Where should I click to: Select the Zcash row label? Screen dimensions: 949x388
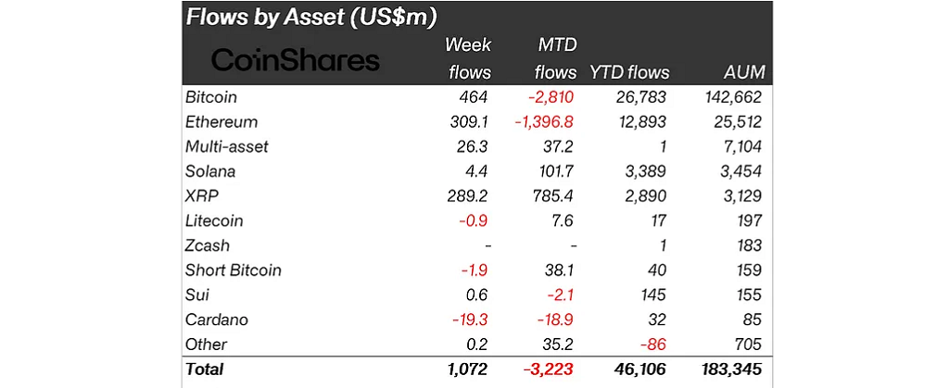[x=208, y=245]
